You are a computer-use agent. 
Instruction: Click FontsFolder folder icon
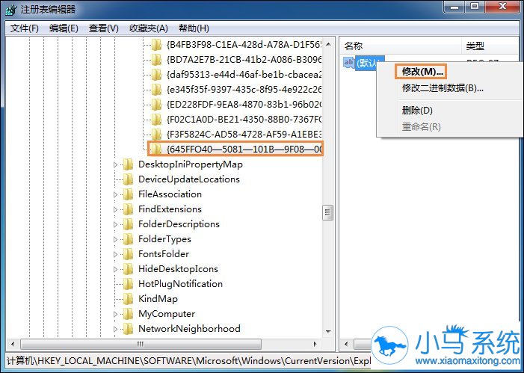pyautogui.click(x=128, y=254)
